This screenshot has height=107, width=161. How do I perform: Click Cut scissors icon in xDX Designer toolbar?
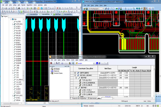pyautogui.click(x=9, y=8)
